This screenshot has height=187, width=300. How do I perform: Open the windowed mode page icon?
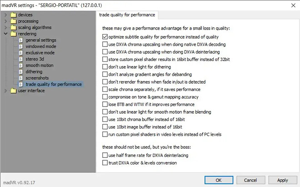tap(20, 46)
